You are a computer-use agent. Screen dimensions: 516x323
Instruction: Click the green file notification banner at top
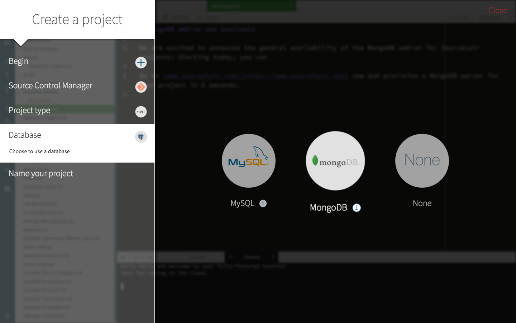251,6
